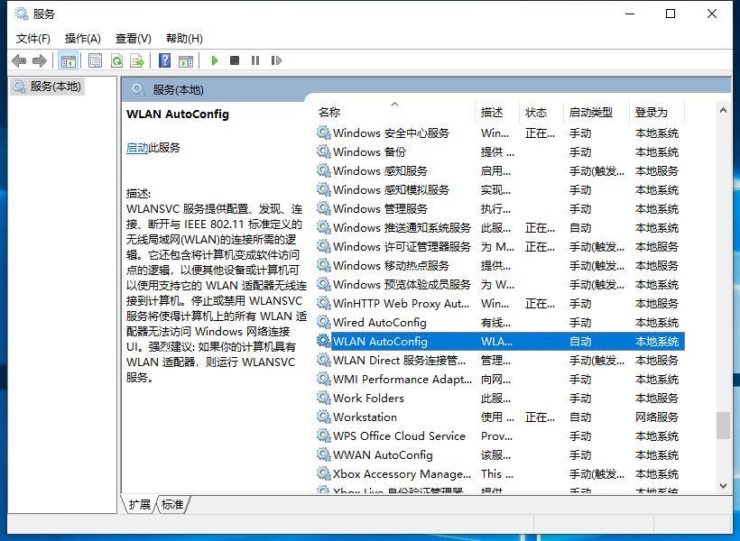Click the Back navigation arrow icon
The height and width of the screenshot is (541, 740).
(x=19, y=60)
